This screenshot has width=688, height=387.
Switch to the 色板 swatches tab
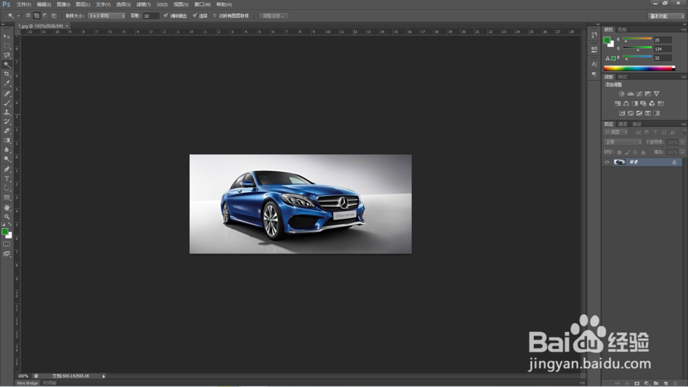click(622, 30)
